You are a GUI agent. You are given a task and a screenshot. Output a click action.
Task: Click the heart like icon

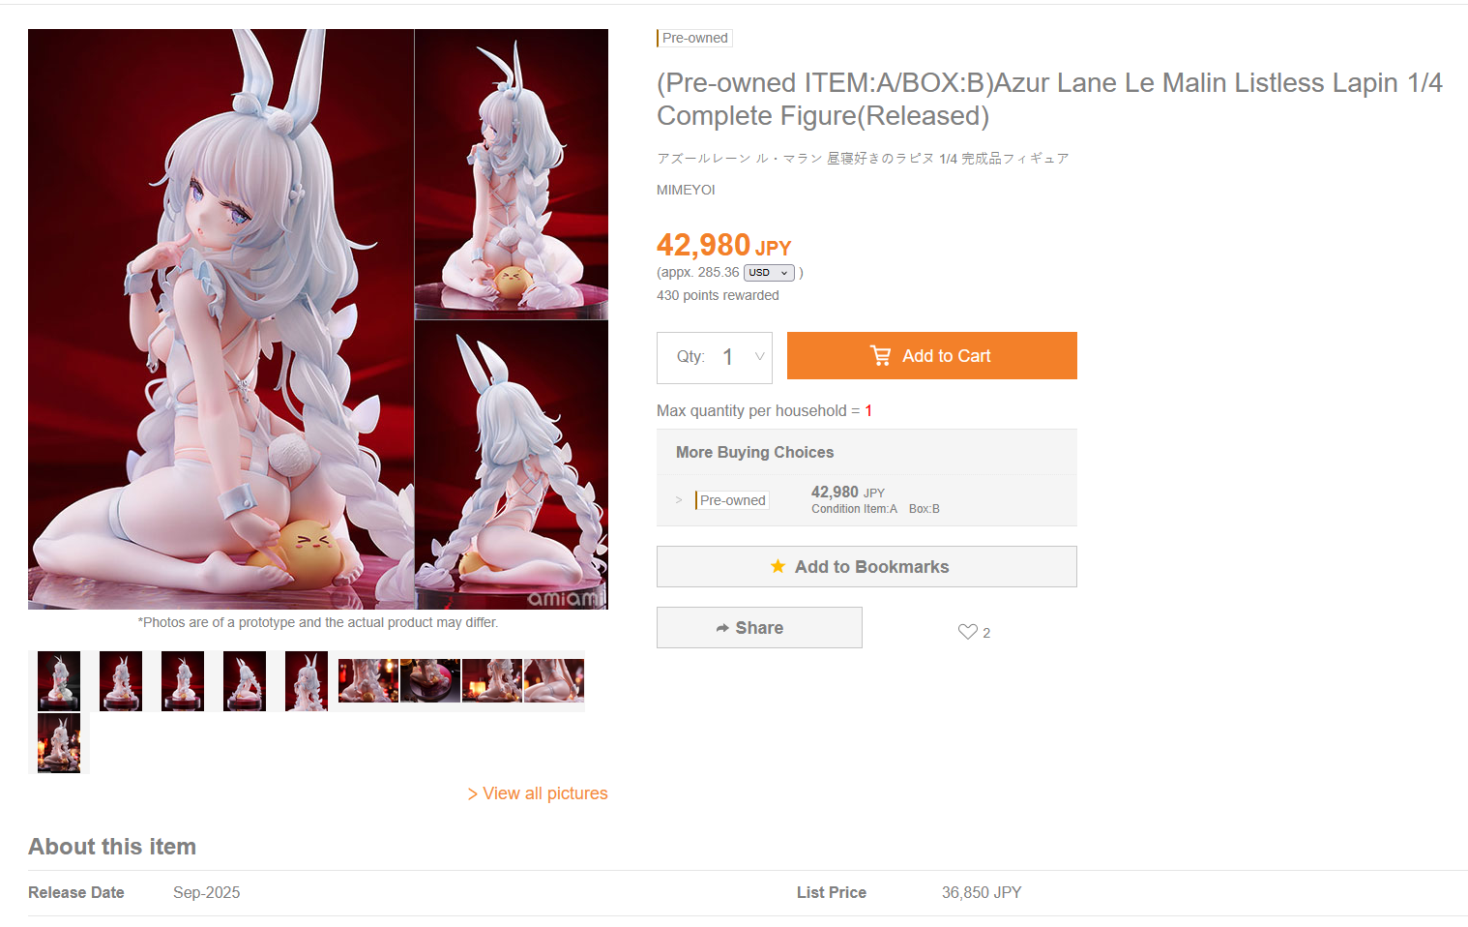tap(967, 632)
